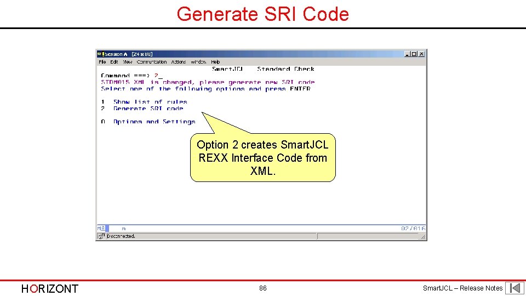Click the return-to-start slide navigation icon
Viewport: 526px width, 296px height.
515,288
